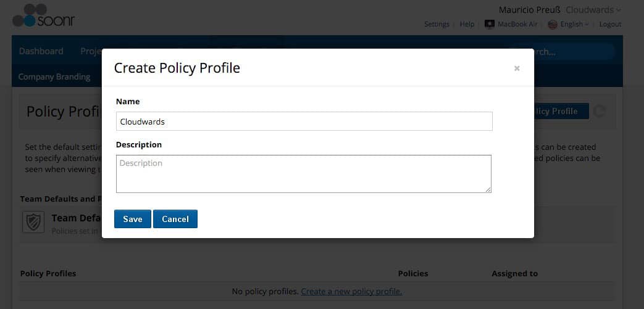Open the Settings link

tap(437, 25)
